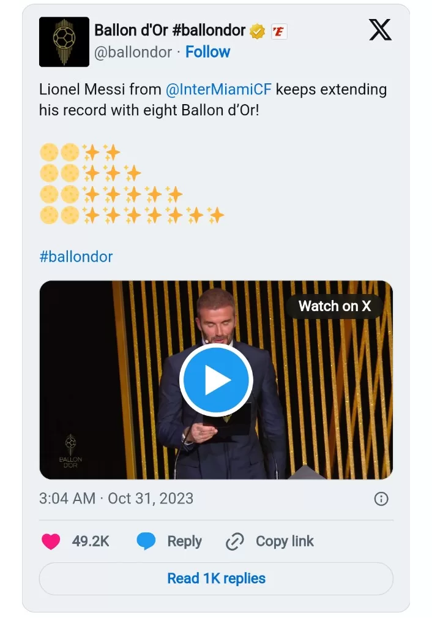Open the Ballon d'Or #ballondor display name

(169, 29)
